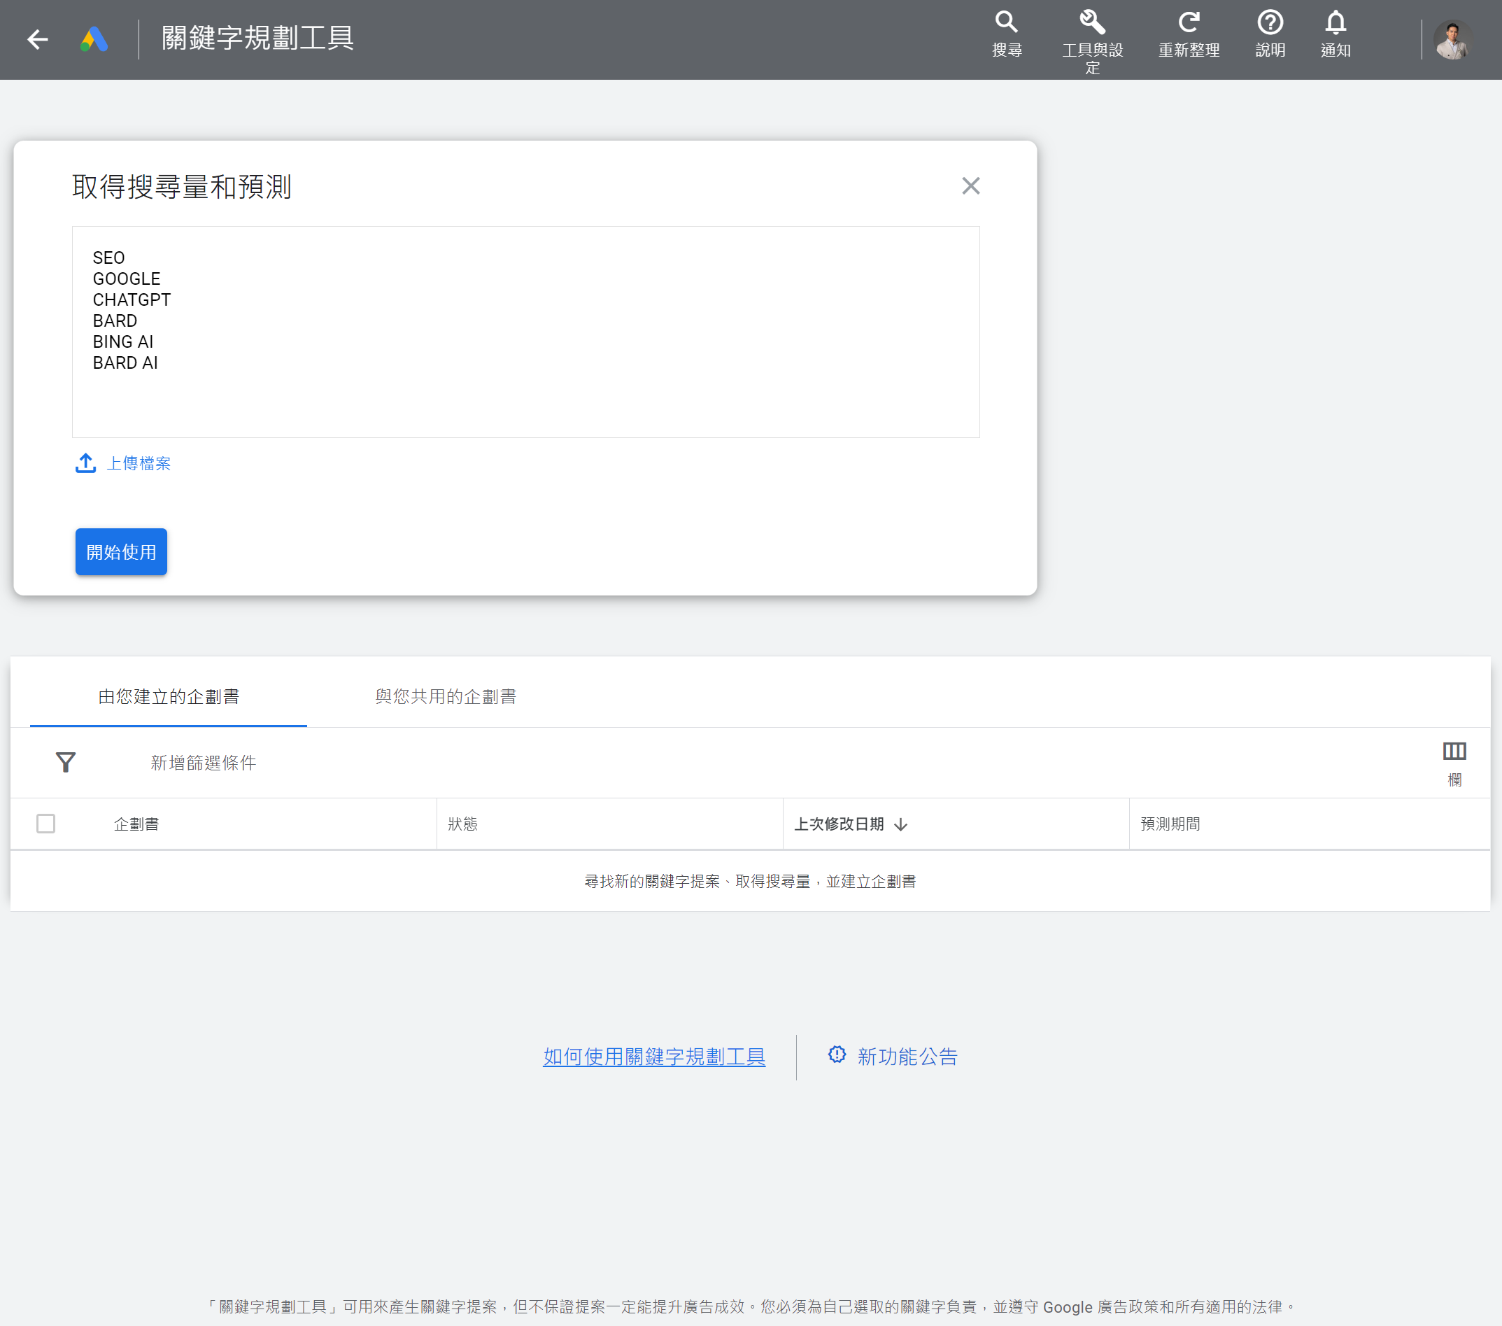Click the back arrow icon
The image size is (1502, 1326).
coord(38,39)
